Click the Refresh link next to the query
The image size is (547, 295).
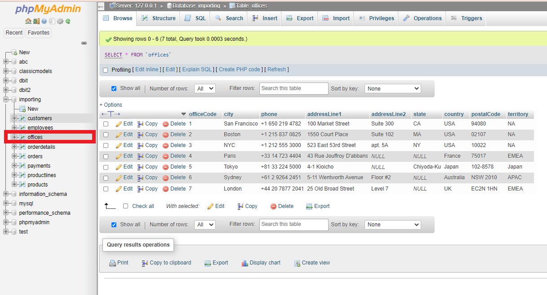[x=276, y=69]
